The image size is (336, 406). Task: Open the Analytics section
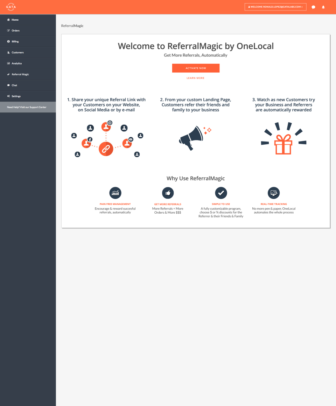click(x=8, y=63)
